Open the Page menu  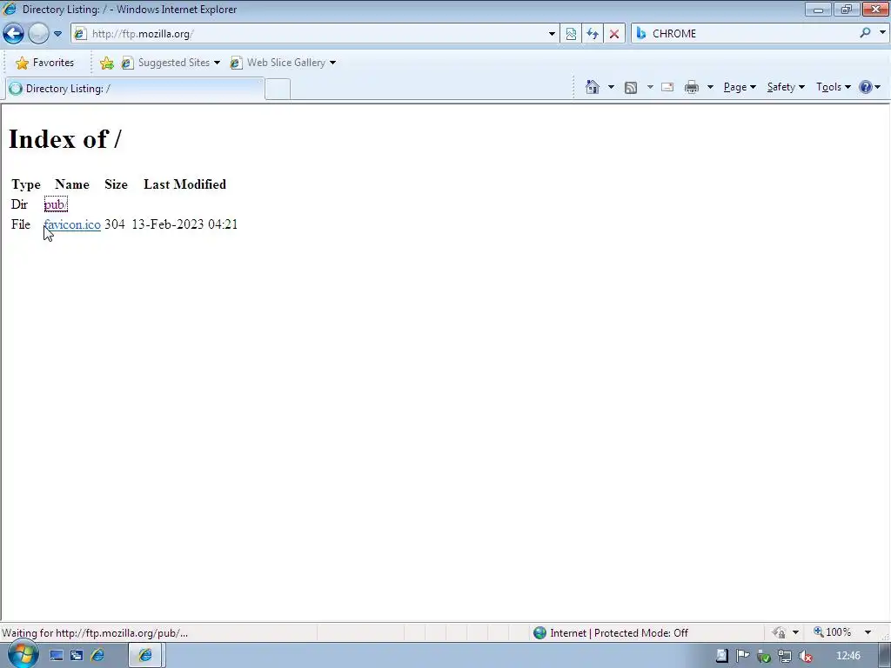coord(740,87)
